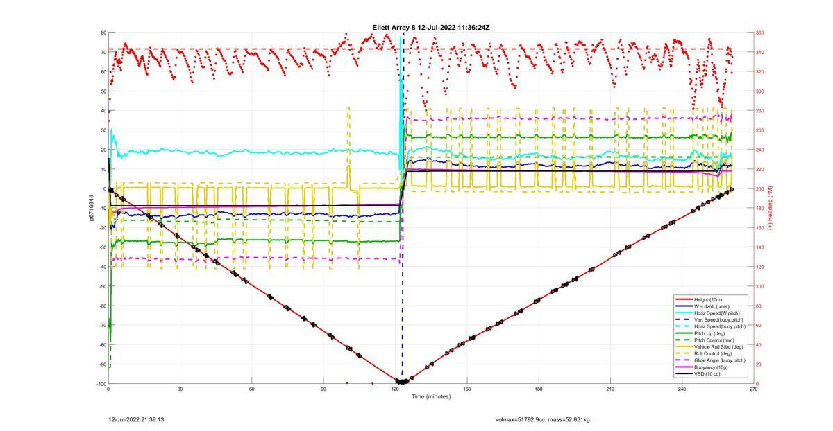Click the footer timestamp "12-Jul-2022 21:39:13"

pyautogui.click(x=136, y=419)
